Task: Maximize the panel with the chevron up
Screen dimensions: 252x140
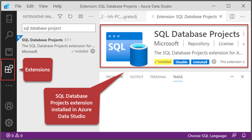Action: (232, 77)
